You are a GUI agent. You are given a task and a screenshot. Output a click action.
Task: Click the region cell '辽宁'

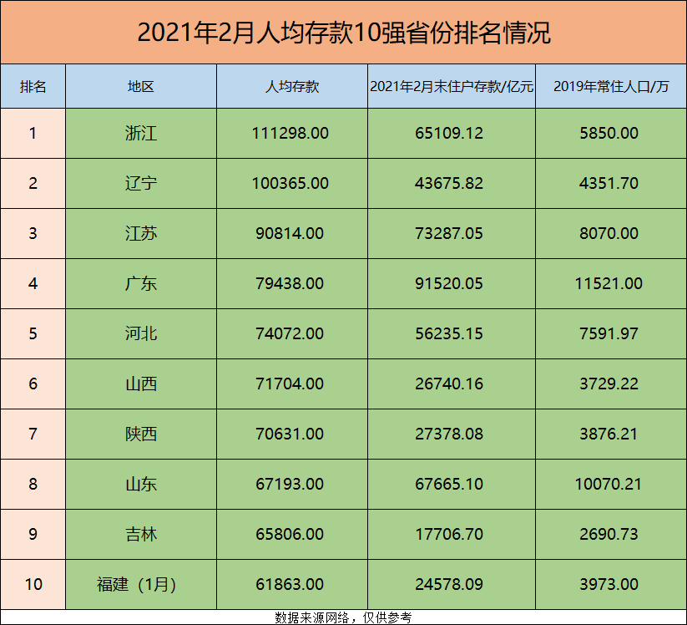(x=141, y=183)
